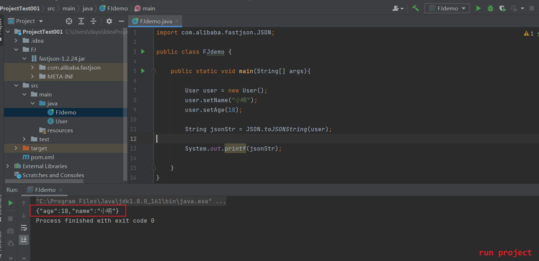
Task: Toggle soft-wrap in the Run console
Action: pos(24,228)
